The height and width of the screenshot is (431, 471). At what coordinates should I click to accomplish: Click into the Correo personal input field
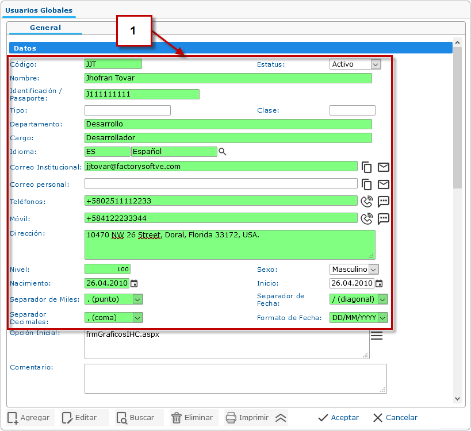(x=221, y=184)
